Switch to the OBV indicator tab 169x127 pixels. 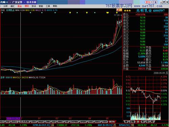(x=33, y=122)
